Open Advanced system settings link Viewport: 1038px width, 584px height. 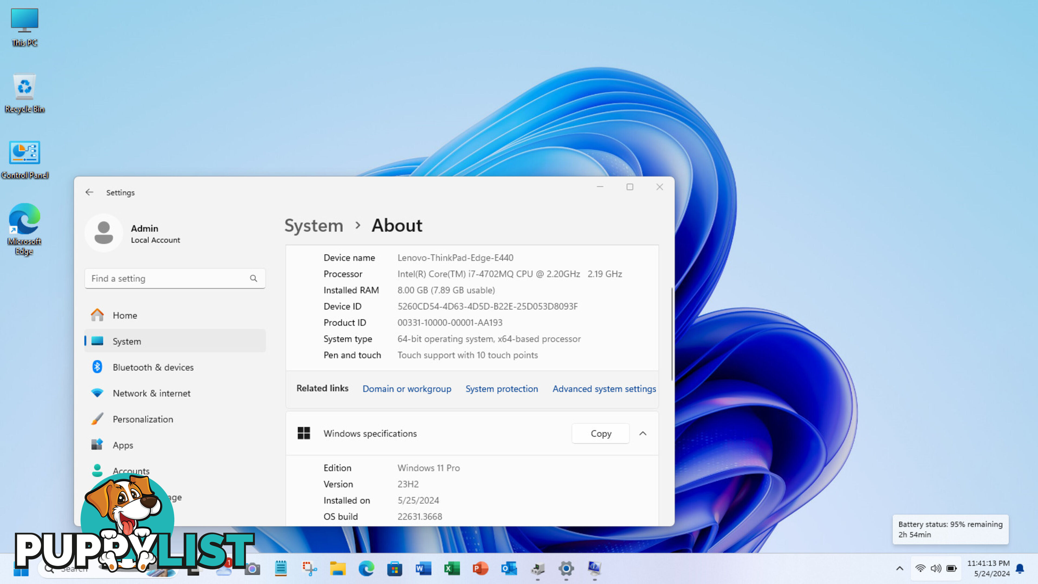tap(604, 389)
